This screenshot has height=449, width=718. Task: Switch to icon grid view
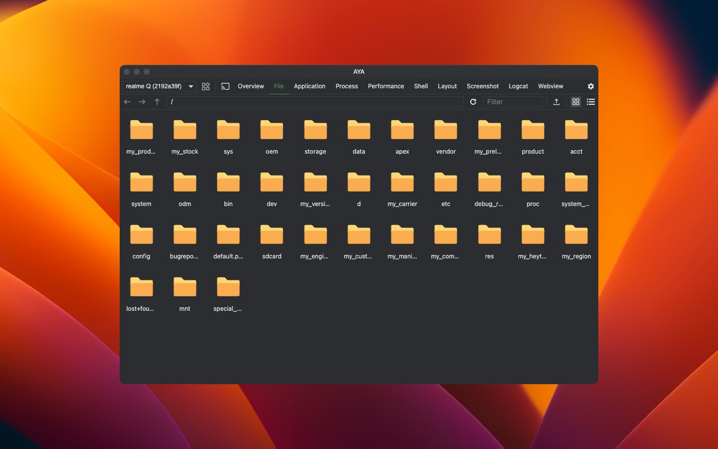click(576, 102)
